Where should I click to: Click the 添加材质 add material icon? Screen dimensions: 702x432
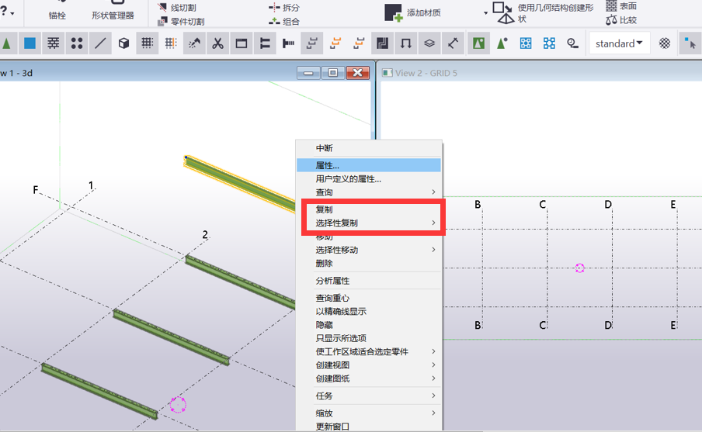coord(394,12)
